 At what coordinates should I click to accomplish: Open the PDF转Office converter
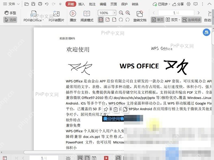pyautogui.click(x=34, y=16)
